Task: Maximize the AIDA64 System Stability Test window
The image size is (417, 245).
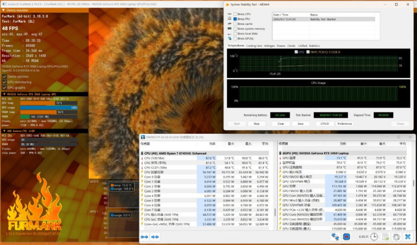Action: (396, 5)
